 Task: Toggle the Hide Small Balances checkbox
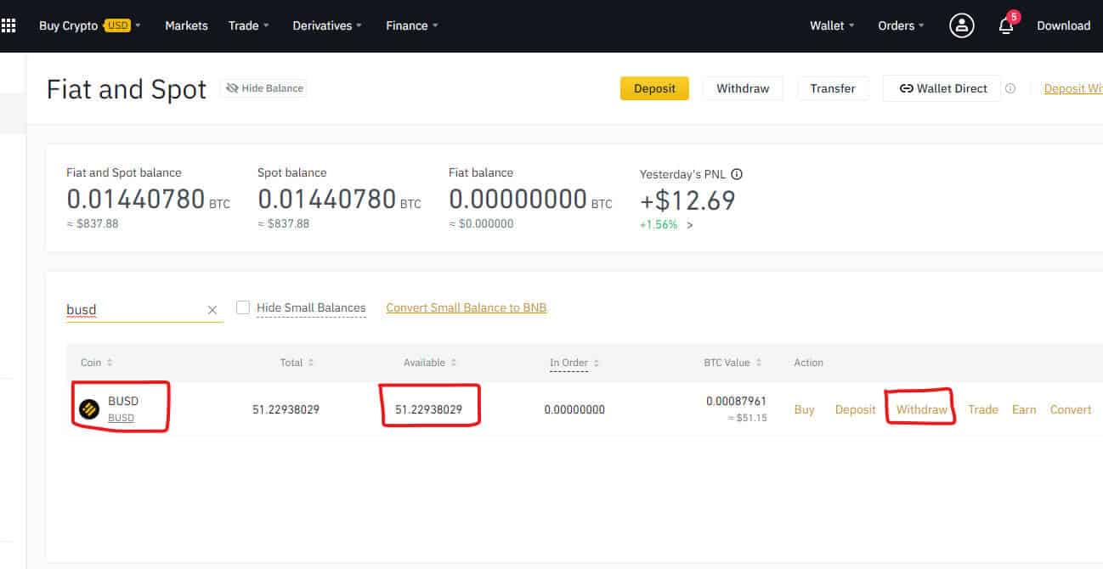coord(243,307)
